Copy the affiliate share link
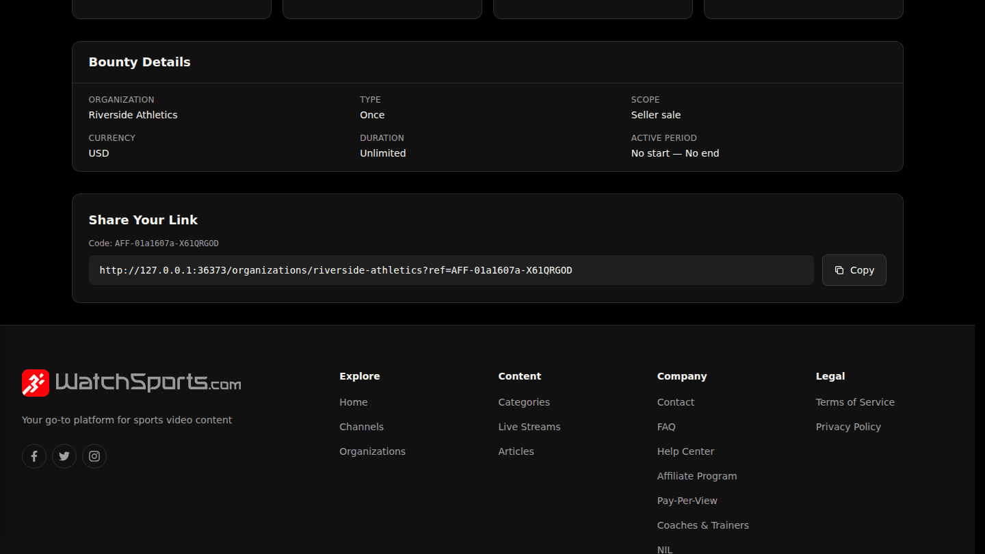Image resolution: width=985 pixels, height=554 pixels. [x=854, y=270]
